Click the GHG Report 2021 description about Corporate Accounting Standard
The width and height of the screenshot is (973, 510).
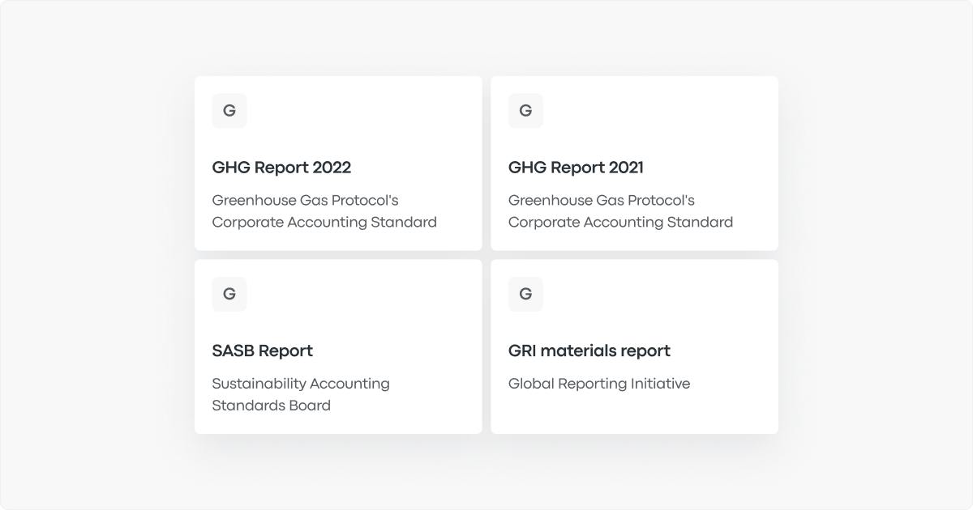click(x=620, y=211)
